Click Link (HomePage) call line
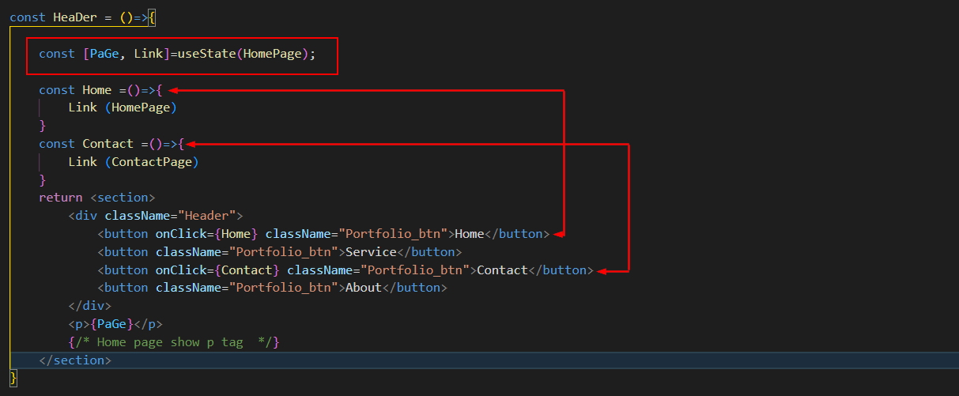This screenshot has width=959, height=396. (123, 107)
